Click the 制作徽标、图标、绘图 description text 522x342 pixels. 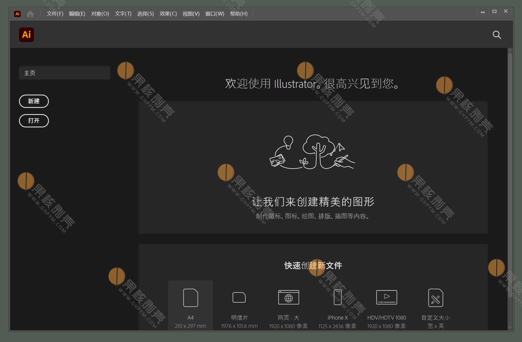coord(313,216)
